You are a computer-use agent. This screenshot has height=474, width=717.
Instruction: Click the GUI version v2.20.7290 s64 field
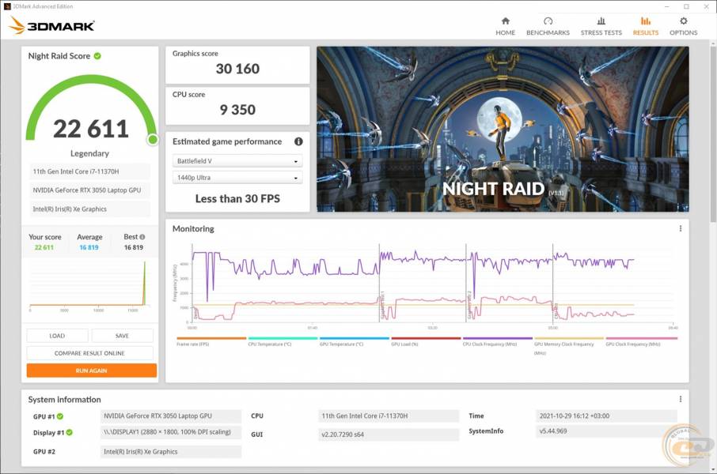389,434
